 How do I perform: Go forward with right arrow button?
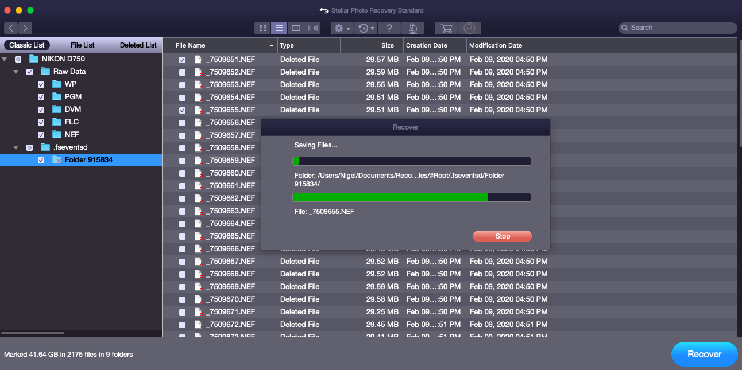[x=25, y=28]
